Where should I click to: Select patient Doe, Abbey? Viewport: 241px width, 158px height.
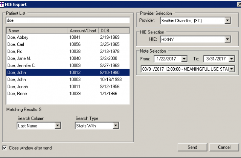[18, 38]
